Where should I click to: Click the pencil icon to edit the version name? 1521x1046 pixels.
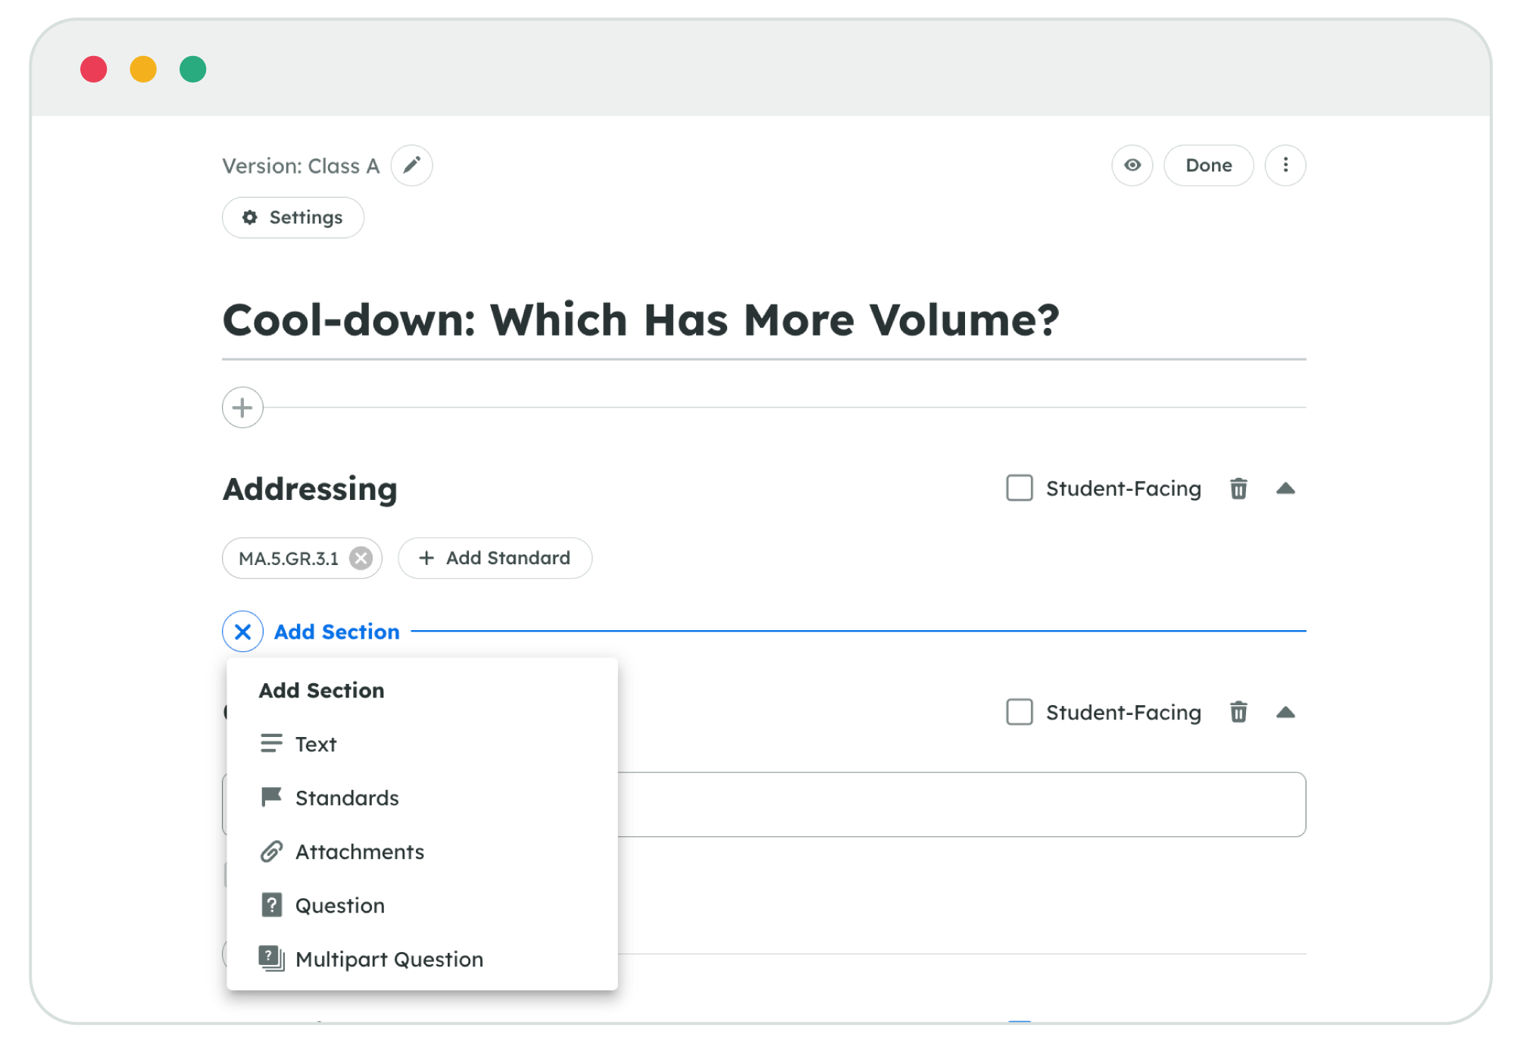pos(411,165)
